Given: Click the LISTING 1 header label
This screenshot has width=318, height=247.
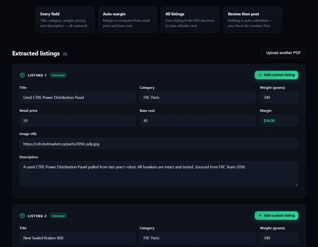Looking at the screenshot, I should [37, 75].
